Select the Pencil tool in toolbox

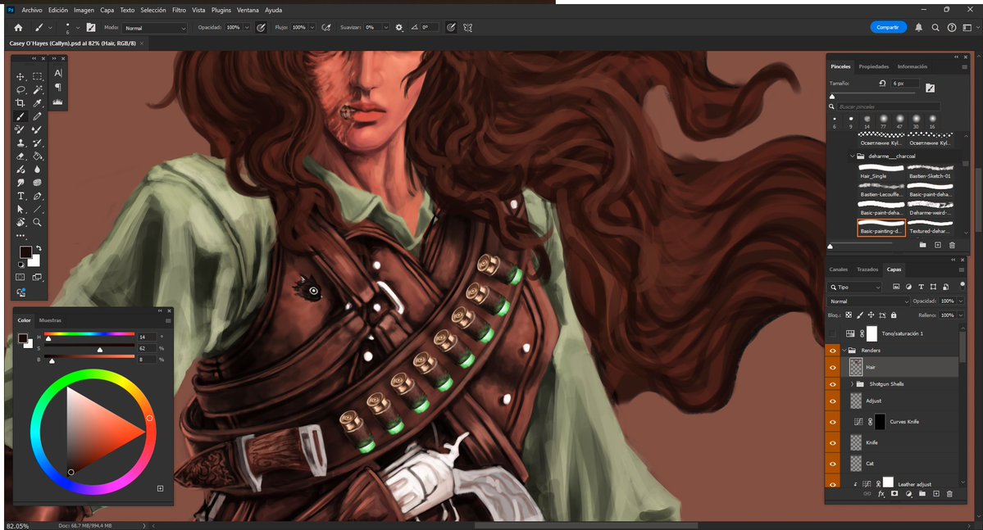pos(37,116)
